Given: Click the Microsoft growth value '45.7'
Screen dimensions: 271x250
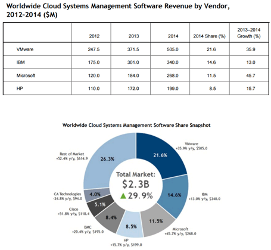Looking at the screenshot, I should click(251, 76).
